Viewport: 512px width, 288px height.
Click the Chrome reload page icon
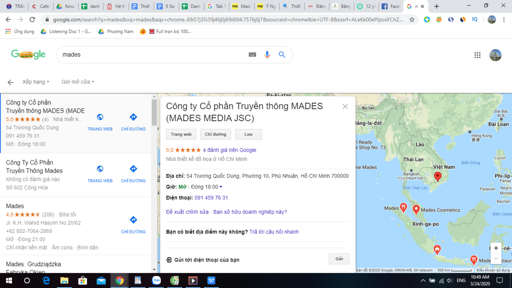[32, 20]
